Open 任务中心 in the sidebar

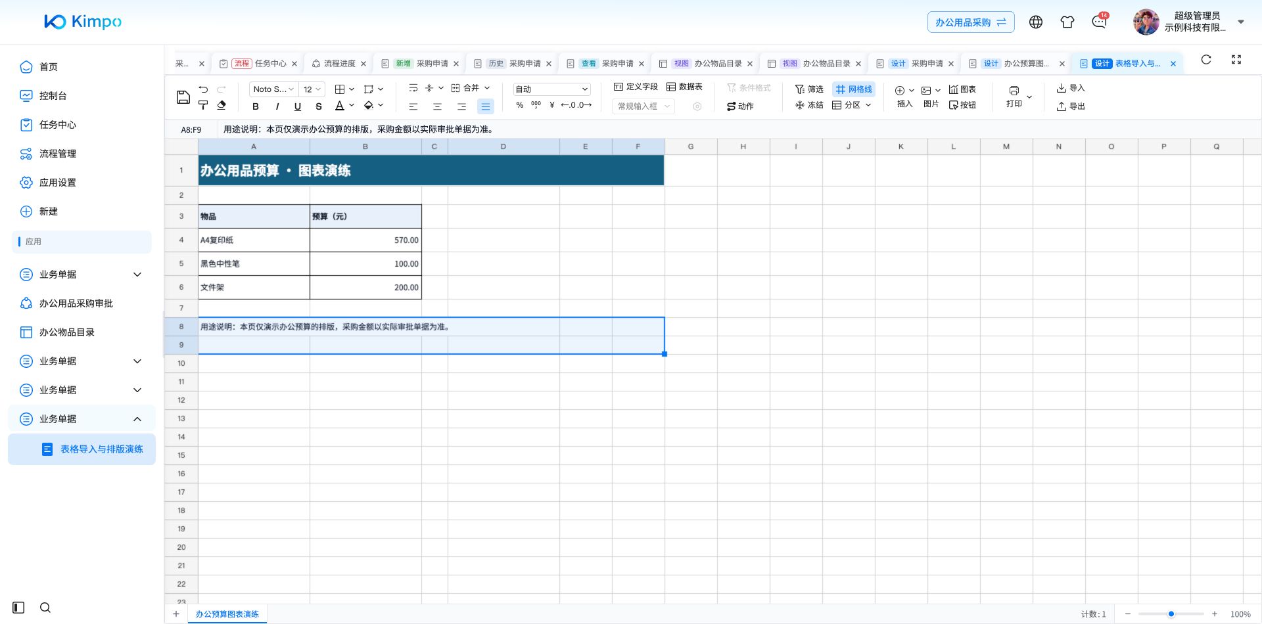pyautogui.click(x=58, y=125)
